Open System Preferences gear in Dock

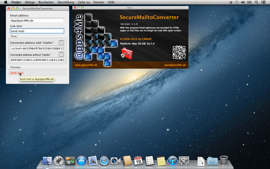click(x=184, y=161)
